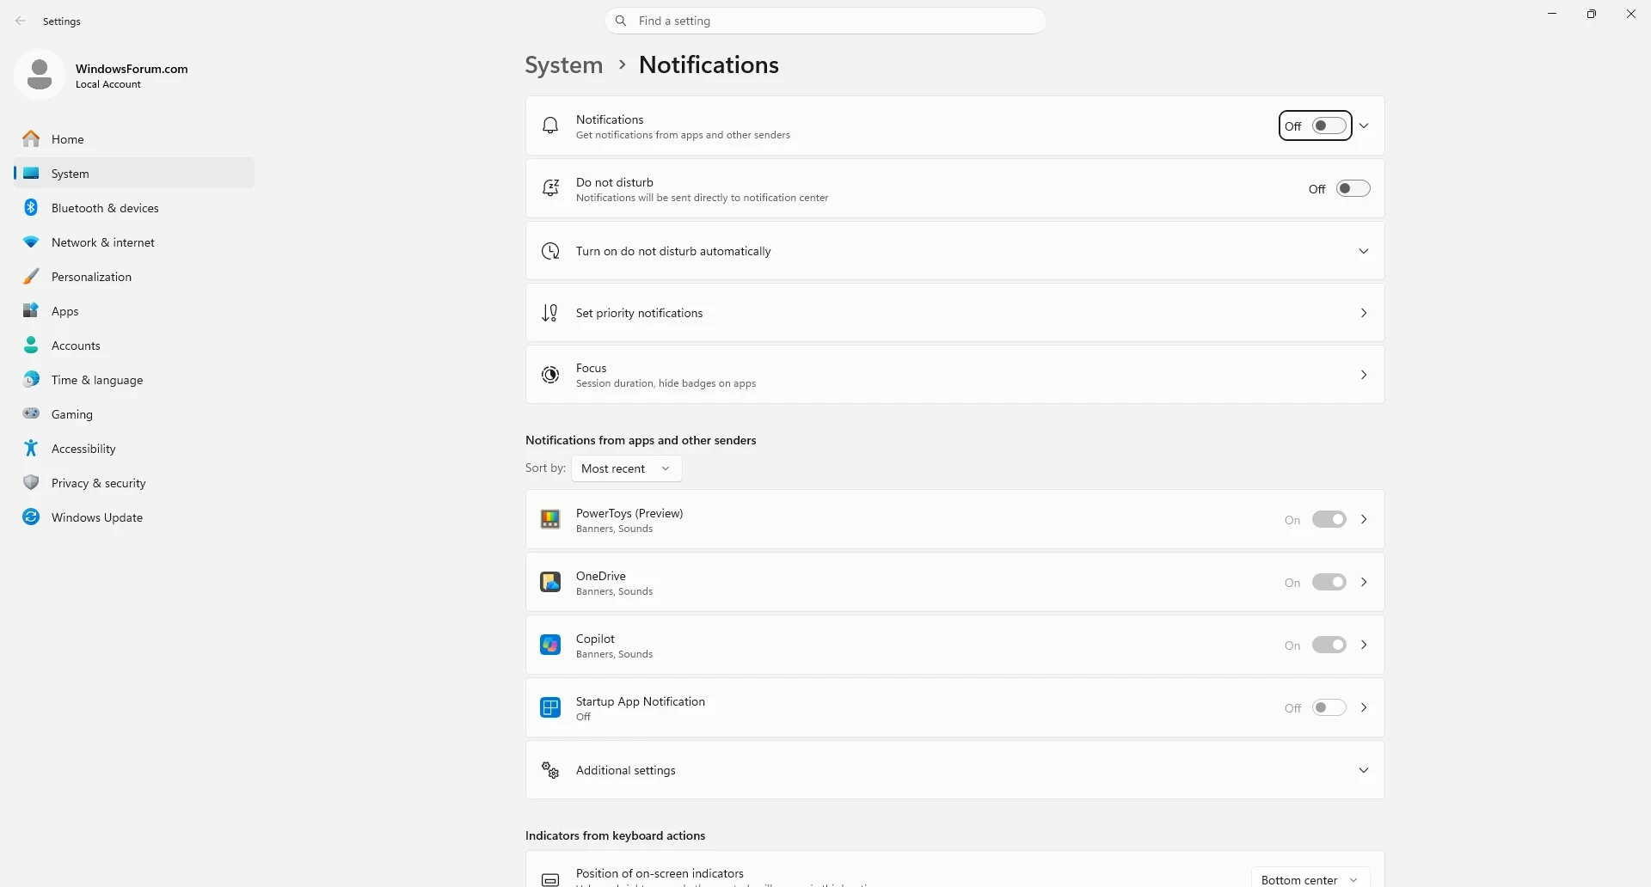Click the back arrow icon
Screen dimensions: 1651x887
(x=21, y=21)
